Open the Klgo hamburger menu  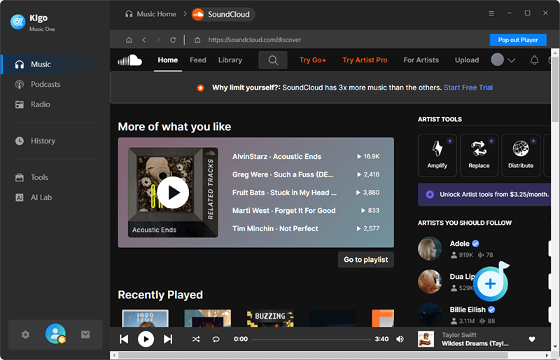(x=491, y=13)
